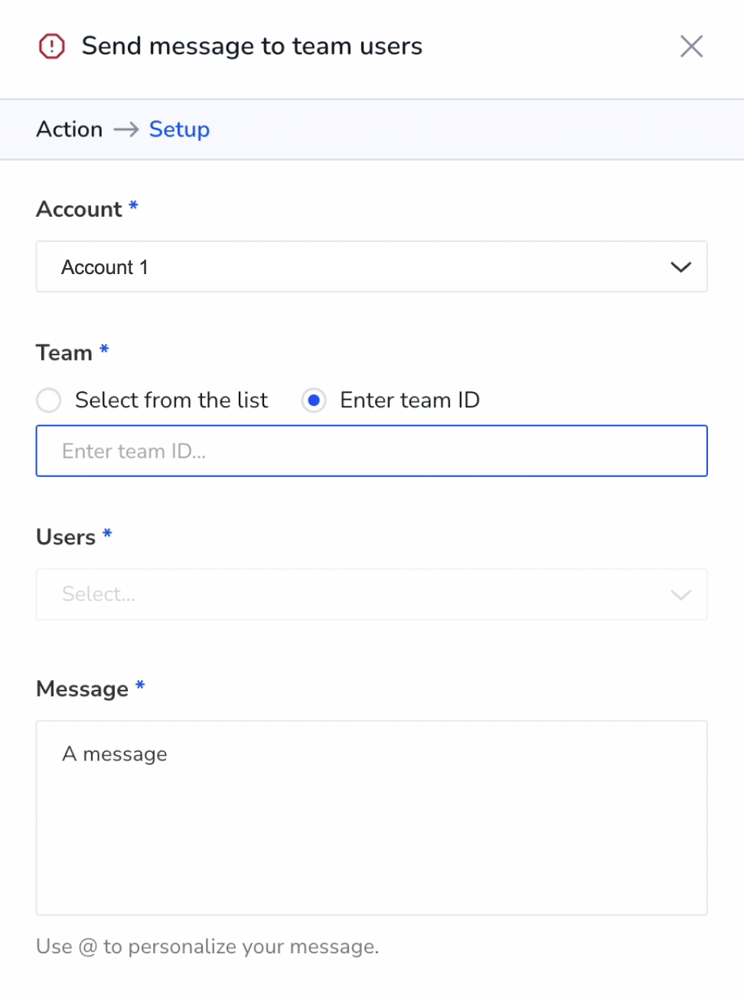The height and width of the screenshot is (1000, 744).
Task: Click the 'Select from the list' label text
Action: (171, 400)
